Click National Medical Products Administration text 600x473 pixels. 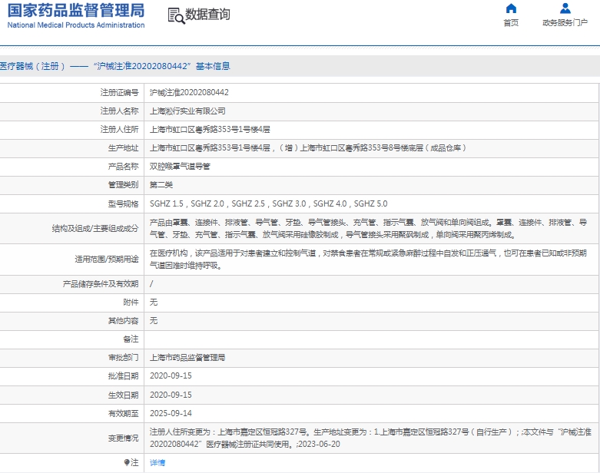click(x=76, y=25)
